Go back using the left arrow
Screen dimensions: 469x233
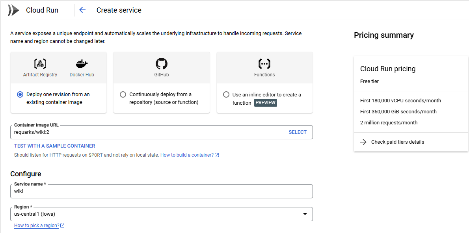coord(82,10)
